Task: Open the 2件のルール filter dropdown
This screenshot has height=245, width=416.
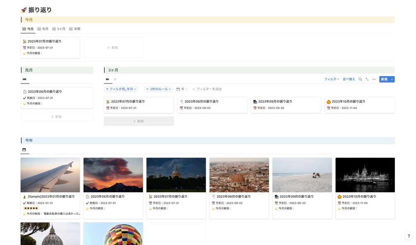Action: (159, 89)
